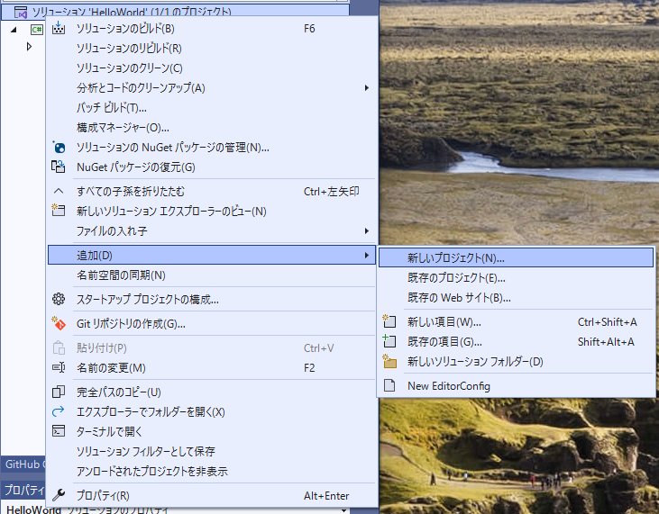Switch to the GitHub tab
Image resolution: width=659 pixels, height=514 pixels.
[23, 464]
